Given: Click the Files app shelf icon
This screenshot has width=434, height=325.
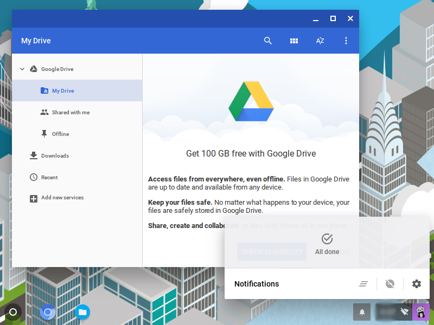Looking at the screenshot, I should [82, 312].
